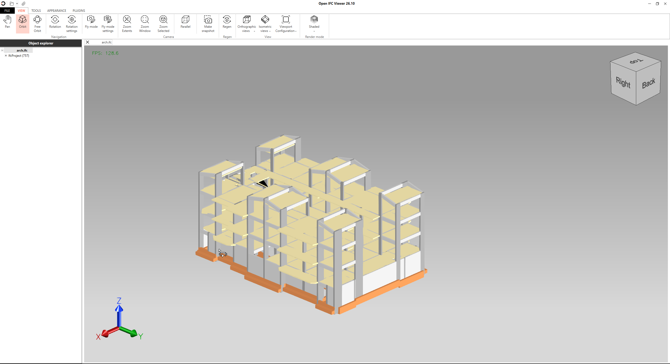Click Make snapshot in the Camera group
The width and height of the screenshot is (670, 364).
pos(208,24)
